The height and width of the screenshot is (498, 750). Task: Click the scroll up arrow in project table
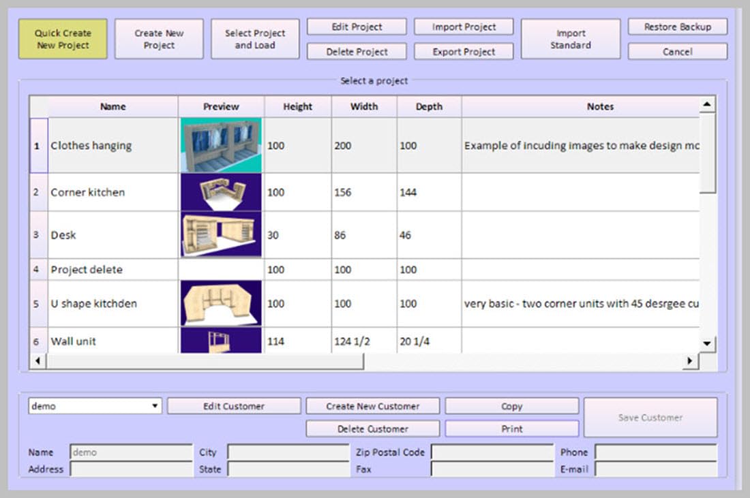click(707, 104)
